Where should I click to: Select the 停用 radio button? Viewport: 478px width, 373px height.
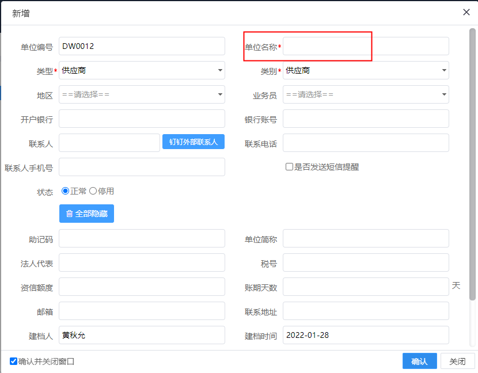(92, 192)
